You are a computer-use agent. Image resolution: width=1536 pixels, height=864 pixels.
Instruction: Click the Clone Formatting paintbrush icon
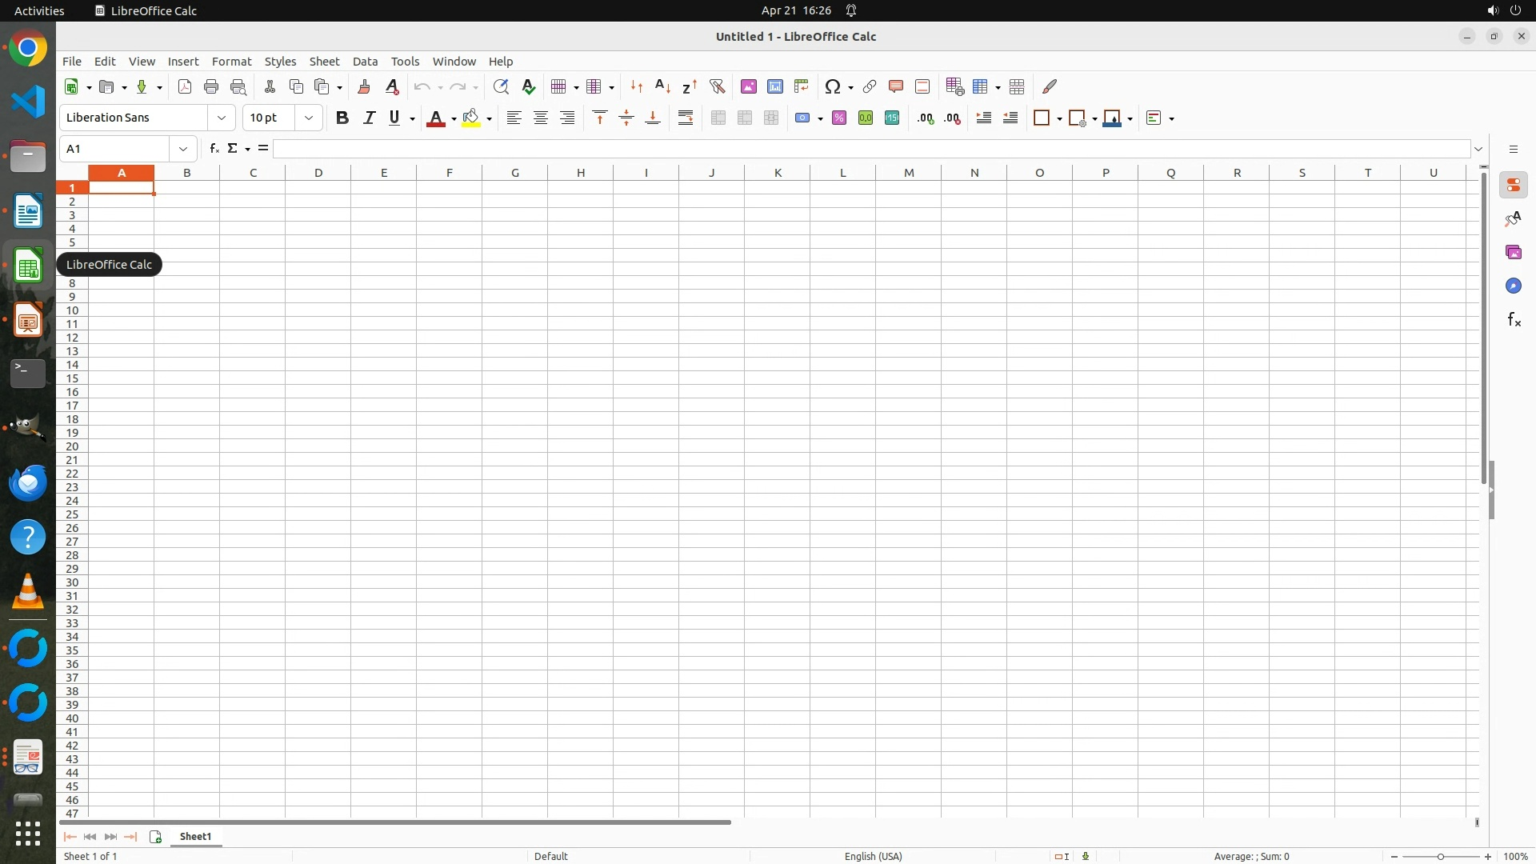tap(364, 86)
